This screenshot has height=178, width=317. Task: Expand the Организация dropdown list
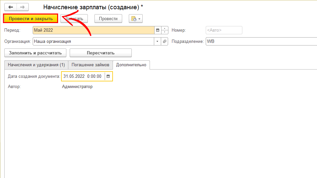click(157, 42)
